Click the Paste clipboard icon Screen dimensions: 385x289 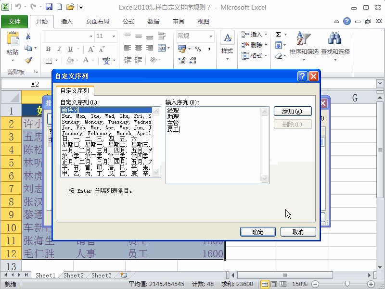coord(13,38)
